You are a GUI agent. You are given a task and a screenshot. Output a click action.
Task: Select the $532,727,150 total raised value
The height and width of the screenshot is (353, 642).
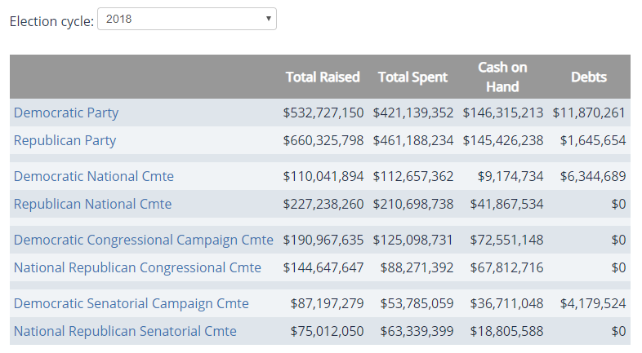coord(323,113)
